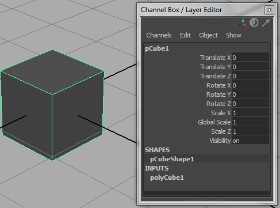Open the Object menu
This screenshot has height=208, width=280.
(x=208, y=35)
